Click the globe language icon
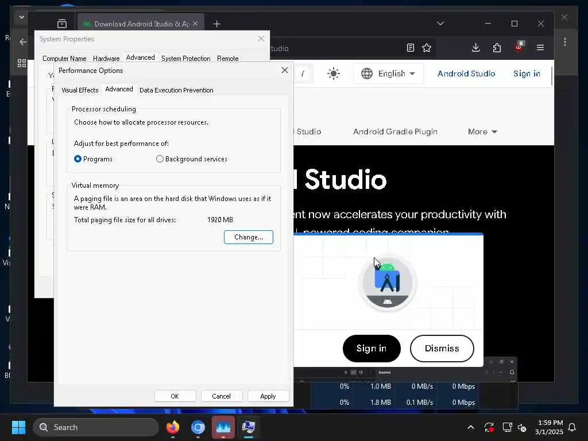 [367, 73]
